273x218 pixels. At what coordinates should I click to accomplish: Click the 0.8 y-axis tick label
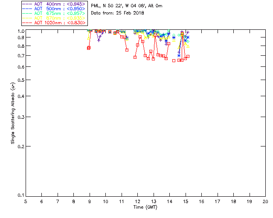click(x=21, y=46)
